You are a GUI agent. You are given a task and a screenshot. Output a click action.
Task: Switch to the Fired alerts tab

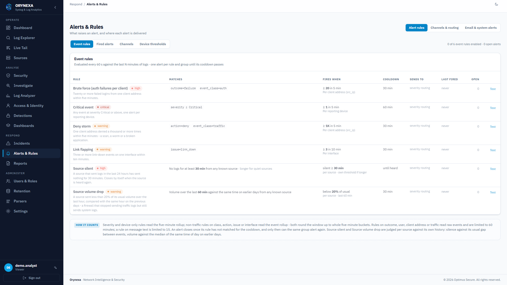click(x=105, y=44)
